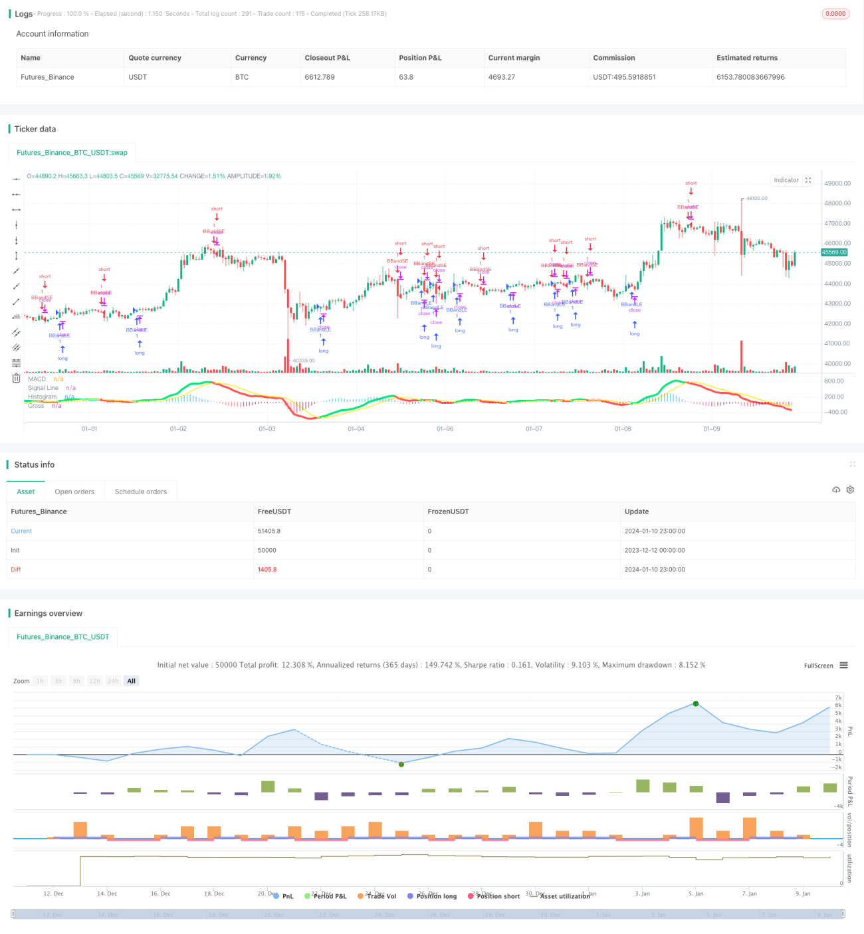The width and height of the screenshot is (864, 934).
Task: Toggle the Position long series legend
Action: (x=432, y=896)
